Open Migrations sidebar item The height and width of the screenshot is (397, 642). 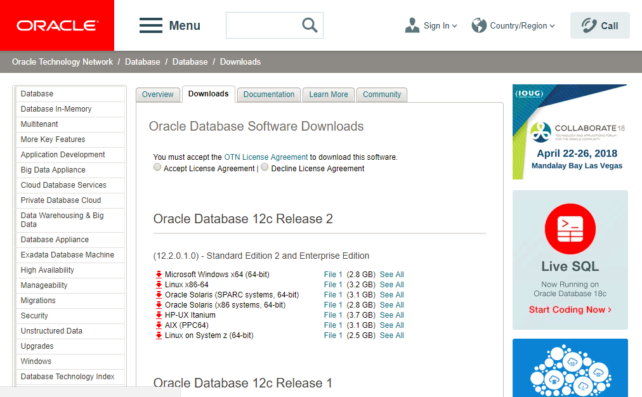coord(70,301)
